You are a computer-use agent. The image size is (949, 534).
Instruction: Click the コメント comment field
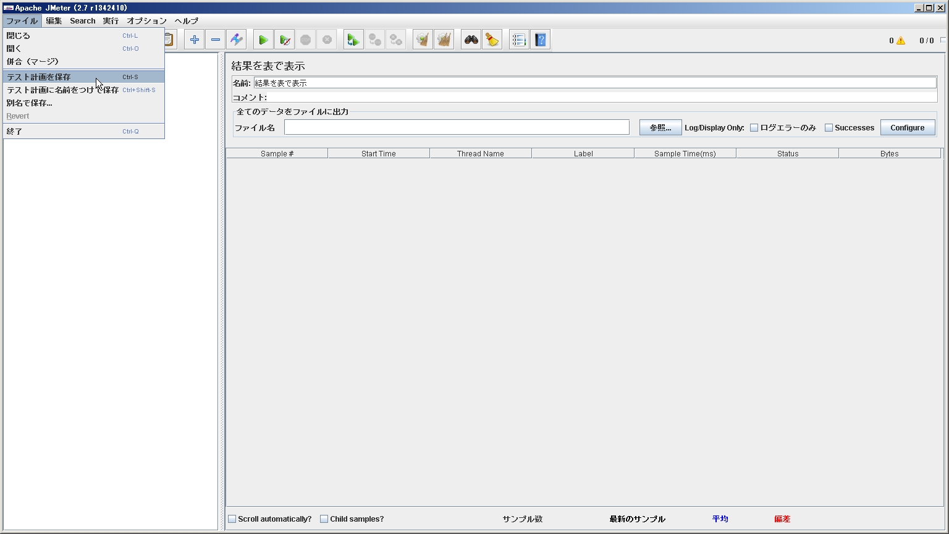click(602, 97)
